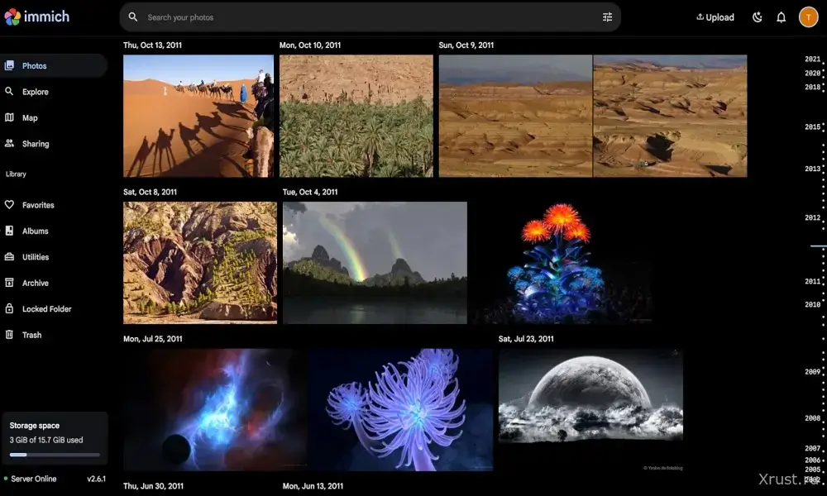
Task: Open the Map view icon
Action: (x=10, y=117)
